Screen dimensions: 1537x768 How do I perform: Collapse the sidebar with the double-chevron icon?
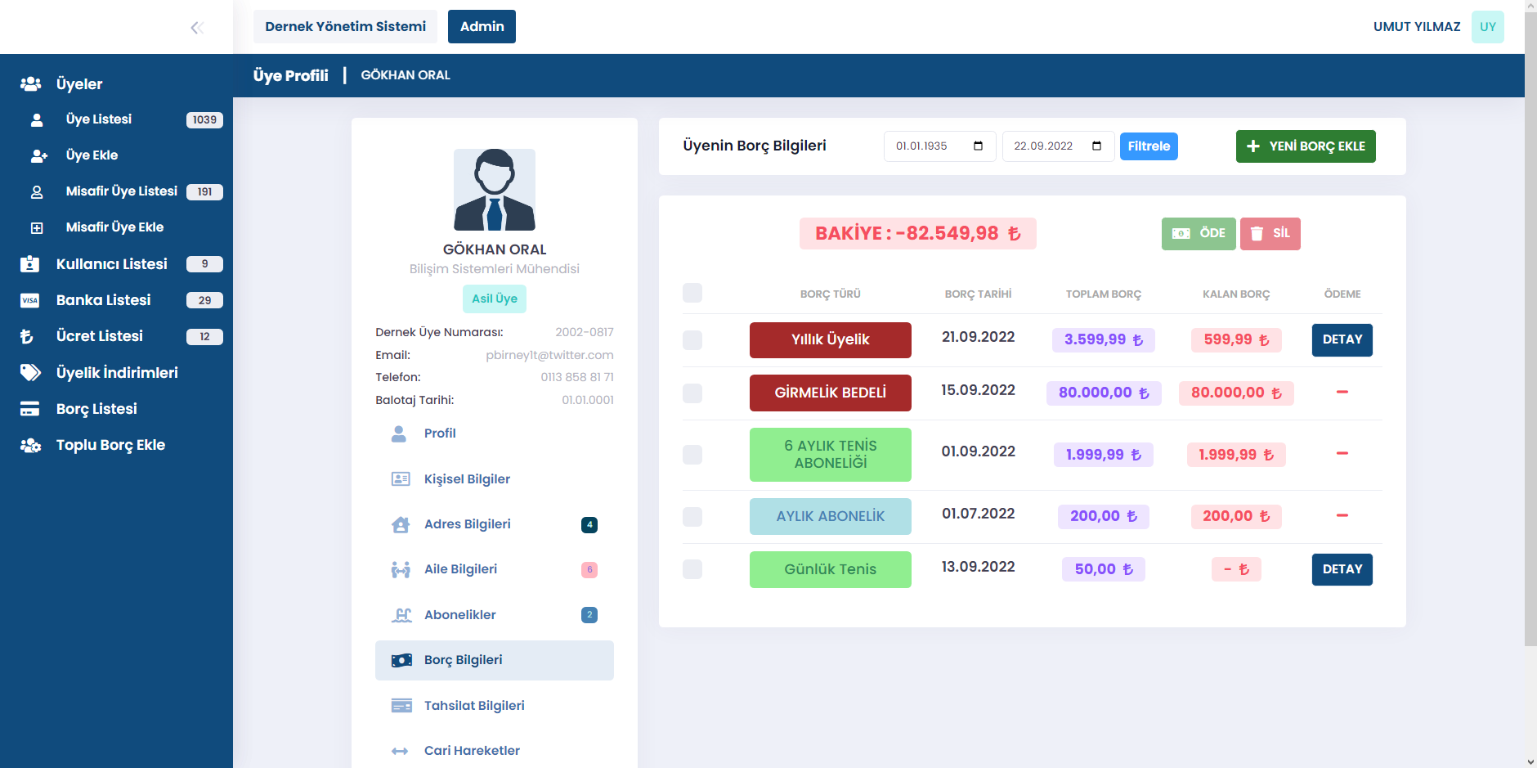click(196, 28)
